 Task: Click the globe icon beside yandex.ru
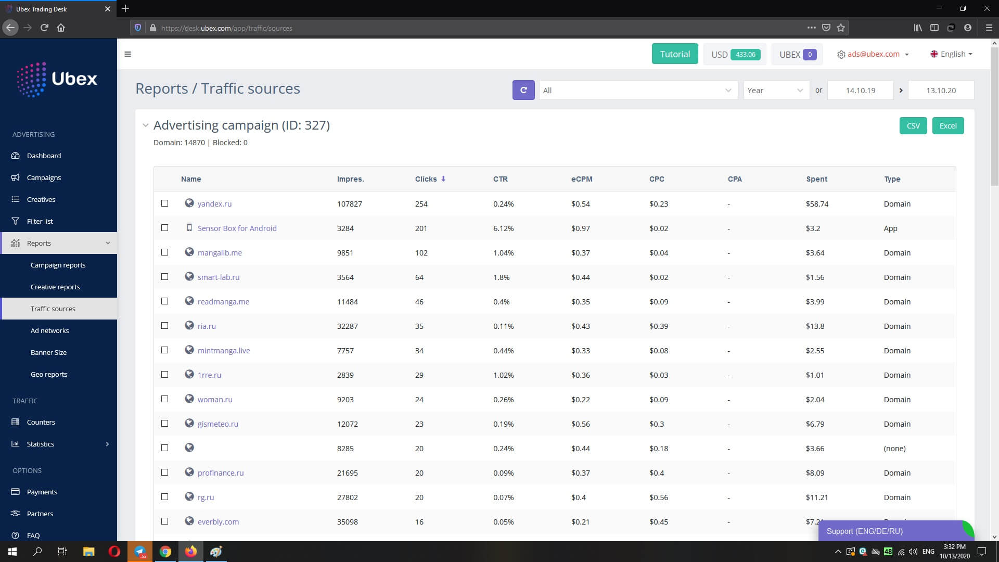pos(189,203)
